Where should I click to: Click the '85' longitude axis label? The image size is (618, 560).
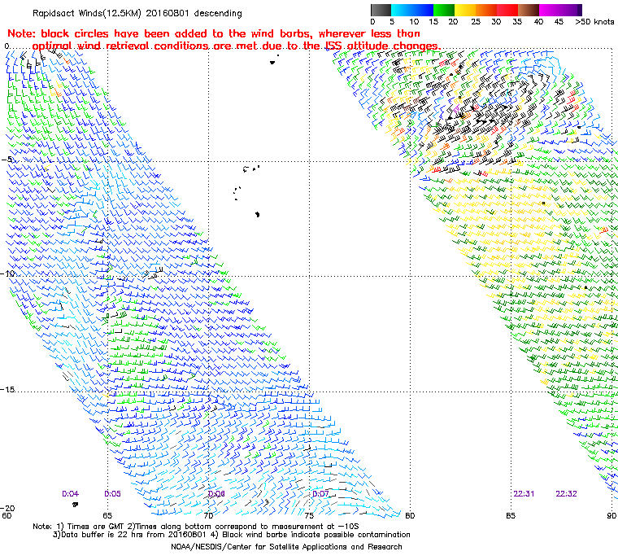(511, 515)
